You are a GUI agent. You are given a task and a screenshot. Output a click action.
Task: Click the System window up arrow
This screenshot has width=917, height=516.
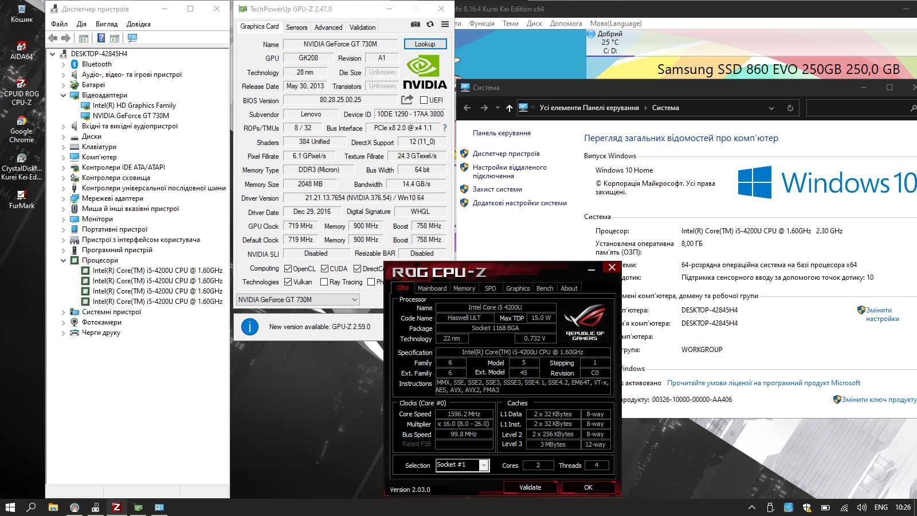point(509,108)
